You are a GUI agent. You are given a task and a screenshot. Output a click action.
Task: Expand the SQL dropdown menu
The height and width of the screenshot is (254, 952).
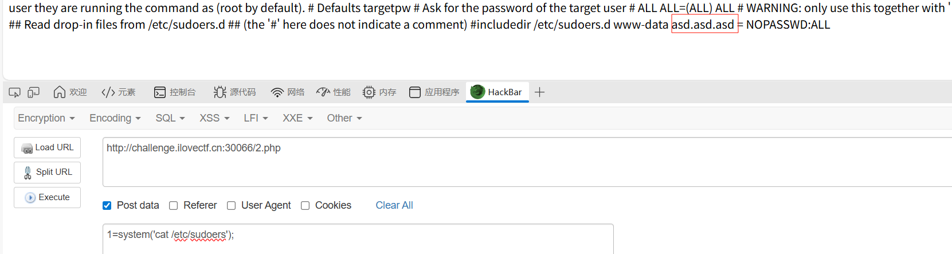tap(170, 118)
